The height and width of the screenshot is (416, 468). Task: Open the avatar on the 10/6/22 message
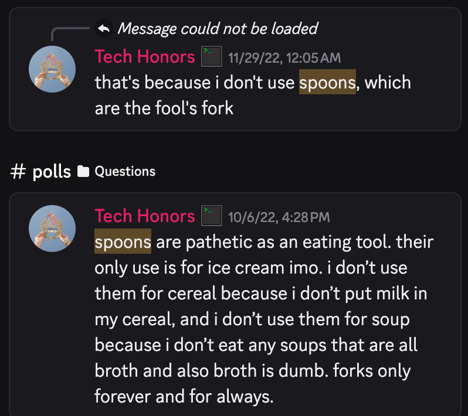[x=52, y=229]
